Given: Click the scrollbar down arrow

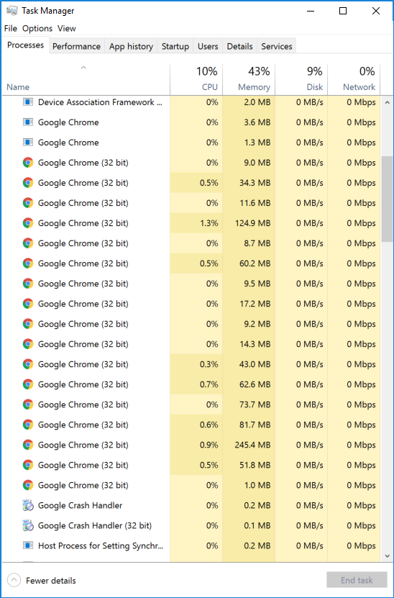Looking at the screenshot, I should point(387,556).
